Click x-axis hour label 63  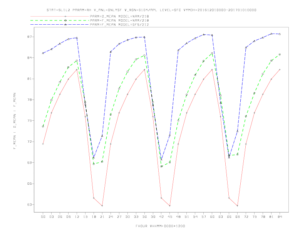point(221,217)
